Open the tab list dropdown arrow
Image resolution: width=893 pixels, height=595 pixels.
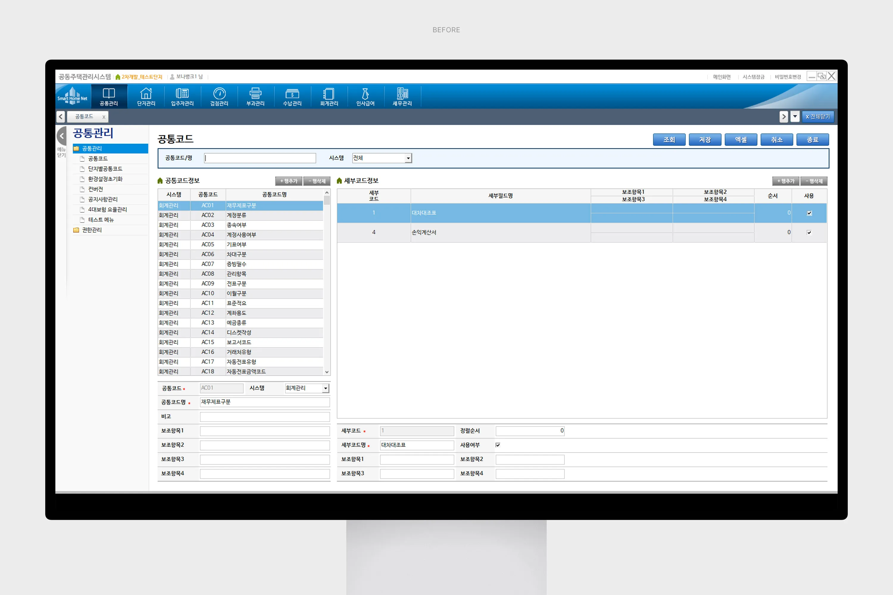(795, 117)
